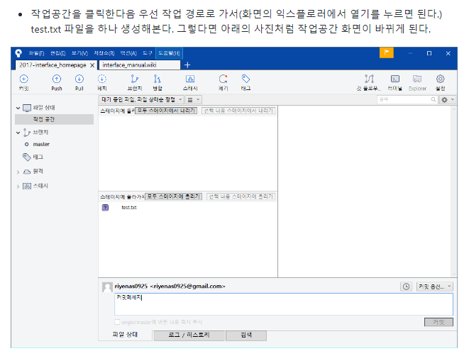Click the Fetch (패치) toolbar icon
This screenshot has height=356, width=469.
(102, 79)
